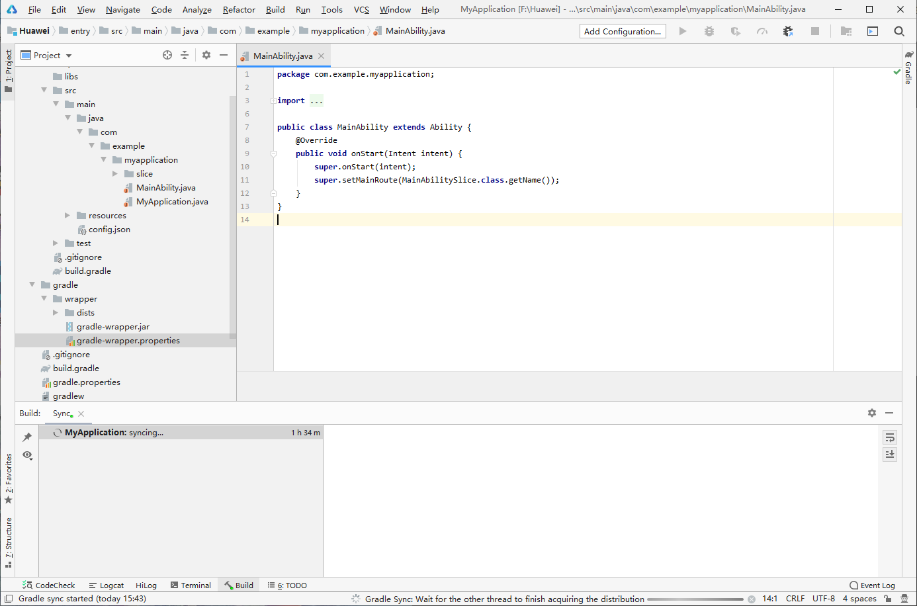This screenshot has width=917, height=606.
Task: Expand the test folder
Action: click(x=56, y=243)
